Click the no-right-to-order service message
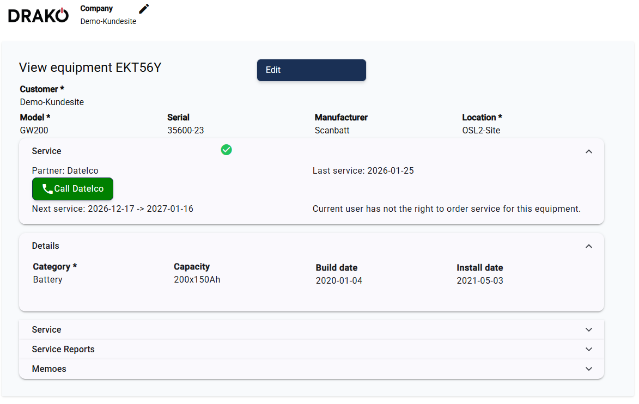Viewport: 639px width, 404px height. pos(447,209)
